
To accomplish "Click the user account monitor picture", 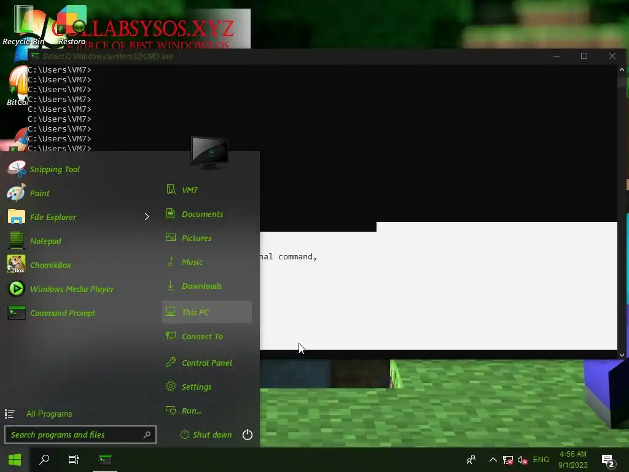I will 209,152.
